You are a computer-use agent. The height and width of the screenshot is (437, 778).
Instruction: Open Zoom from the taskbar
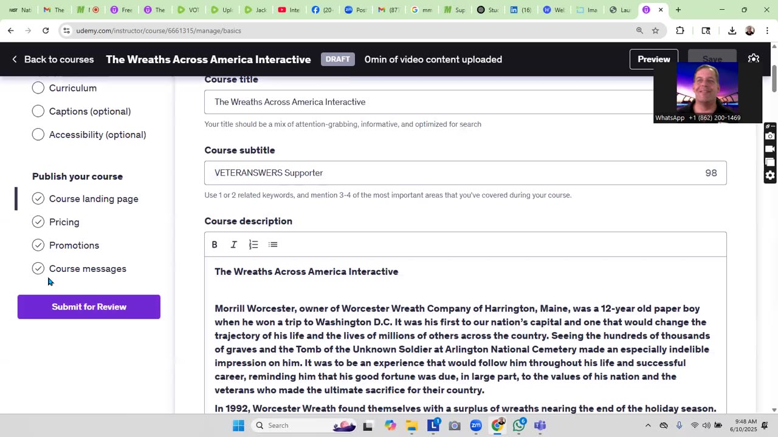[x=476, y=425]
